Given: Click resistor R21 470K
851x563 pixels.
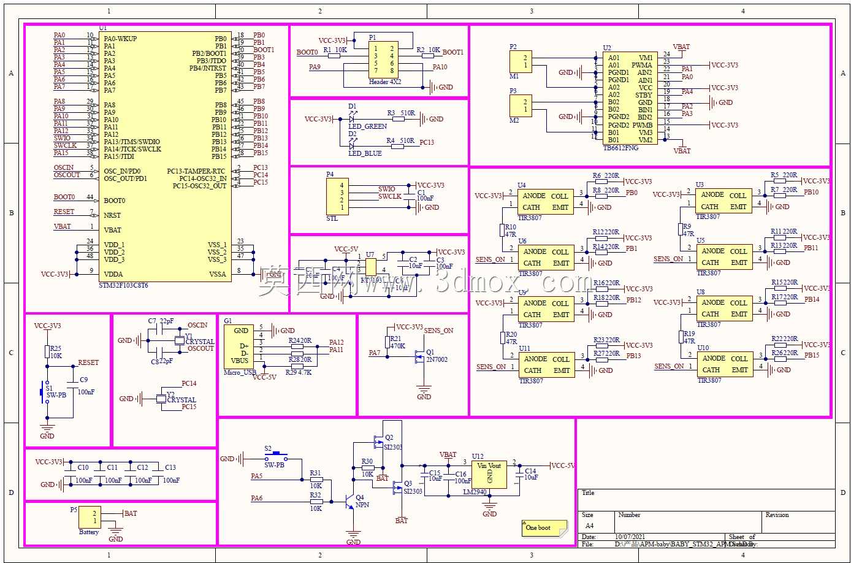Looking at the screenshot, I should (387, 342).
